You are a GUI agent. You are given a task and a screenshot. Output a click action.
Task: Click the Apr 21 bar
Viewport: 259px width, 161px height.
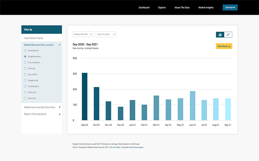168,110
